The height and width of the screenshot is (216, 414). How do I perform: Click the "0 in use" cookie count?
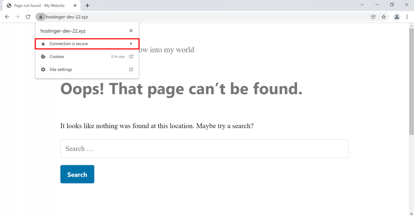coord(118,56)
